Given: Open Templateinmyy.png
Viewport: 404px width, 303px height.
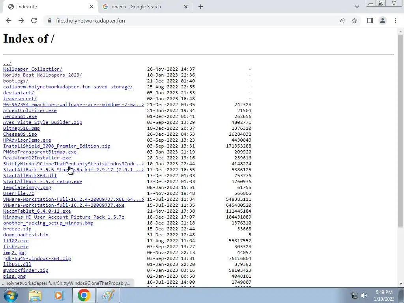Looking at the screenshot, I should coord(27,187).
